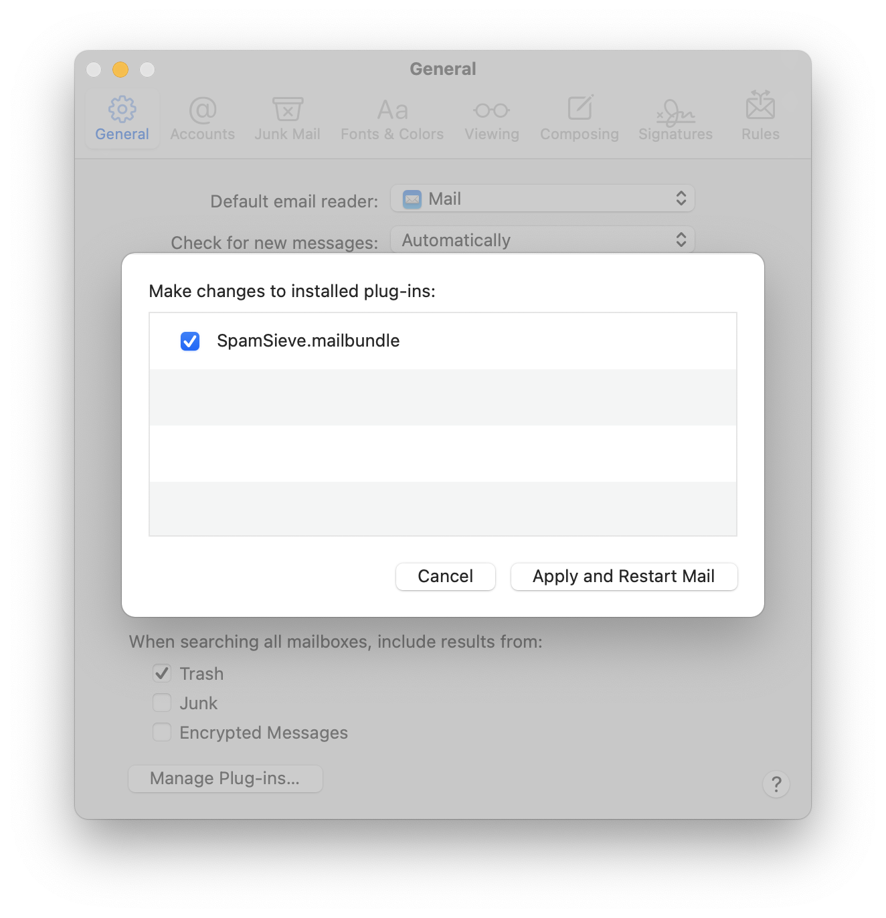
Task: Open the help question mark
Action: [x=776, y=784]
